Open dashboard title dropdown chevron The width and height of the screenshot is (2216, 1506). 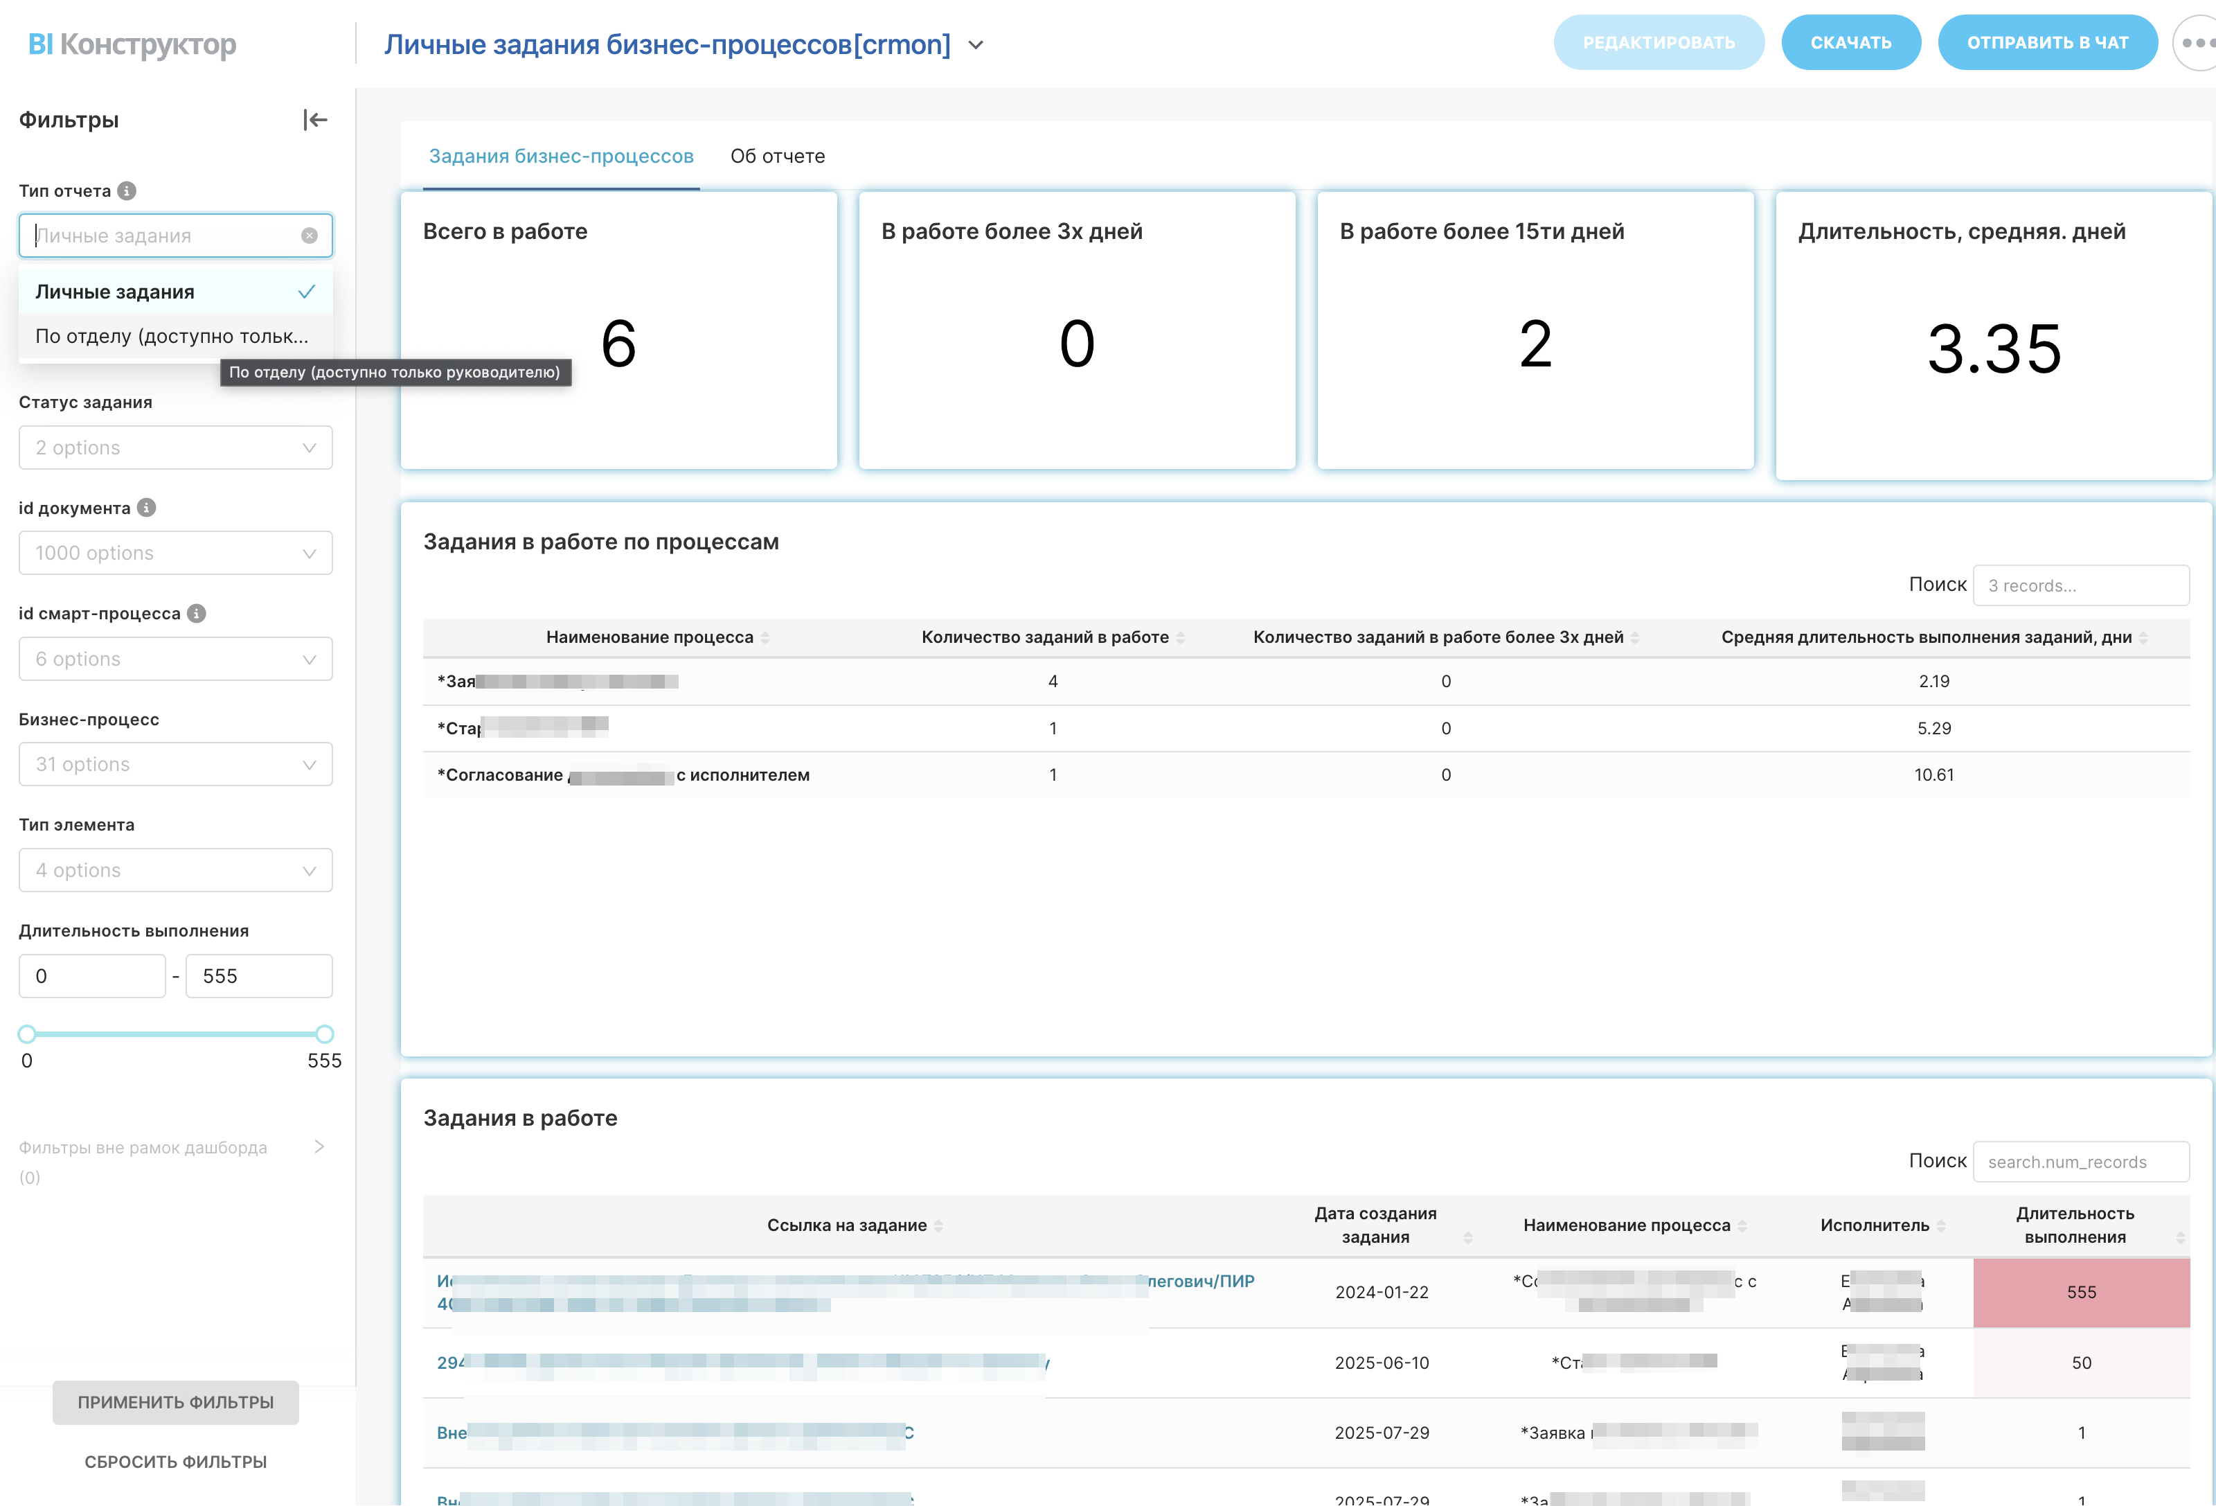976,45
